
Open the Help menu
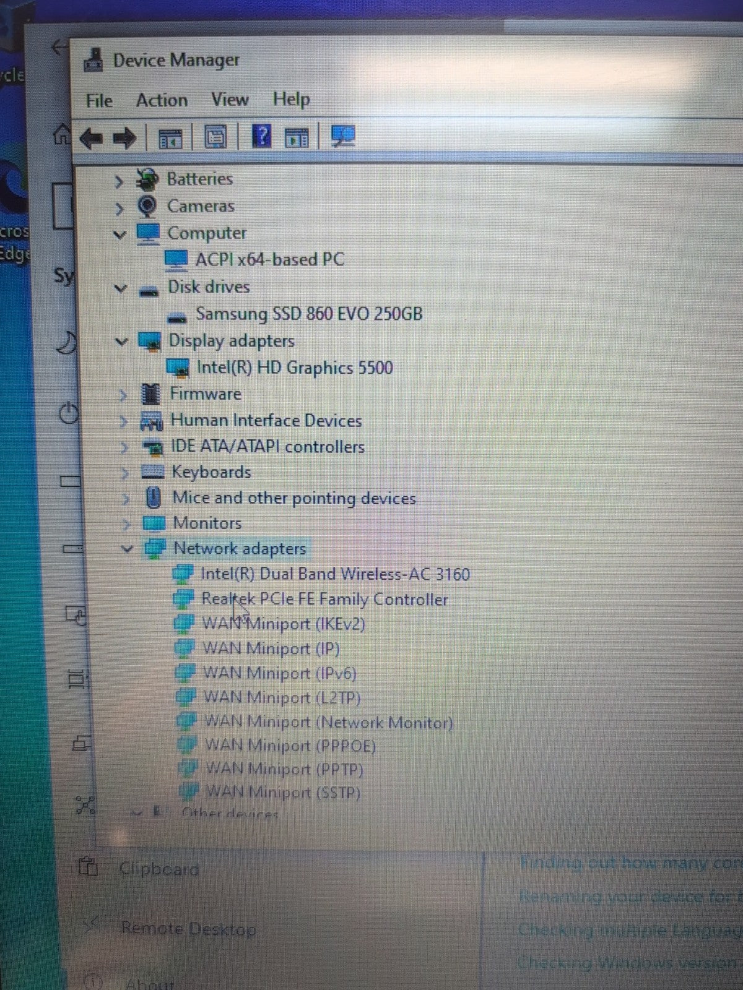291,99
